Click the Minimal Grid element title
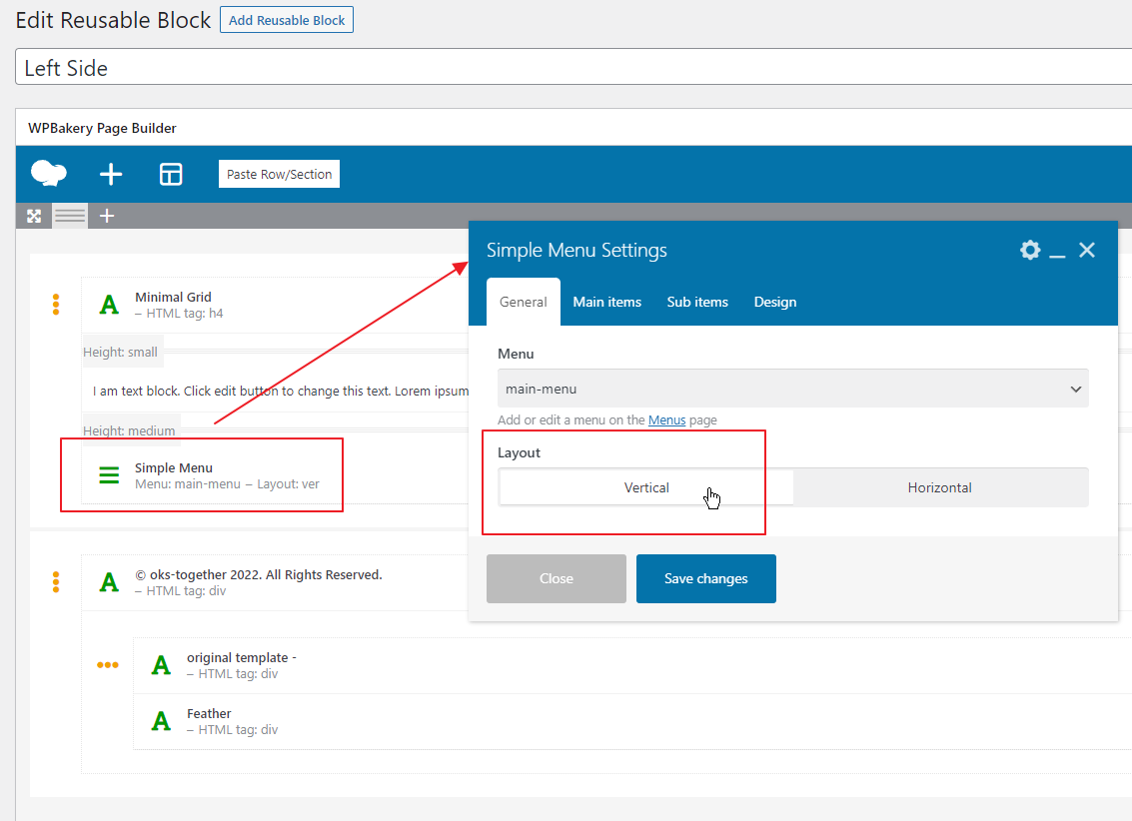1132x821 pixels. click(x=173, y=297)
